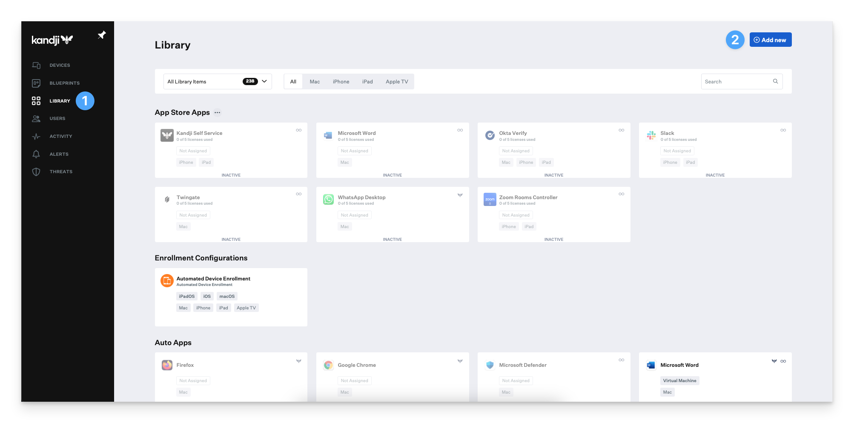The width and height of the screenshot is (854, 423).
Task: Click the Virtual Machine tag on Microsoft Word
Action: (x=679, y=381)
